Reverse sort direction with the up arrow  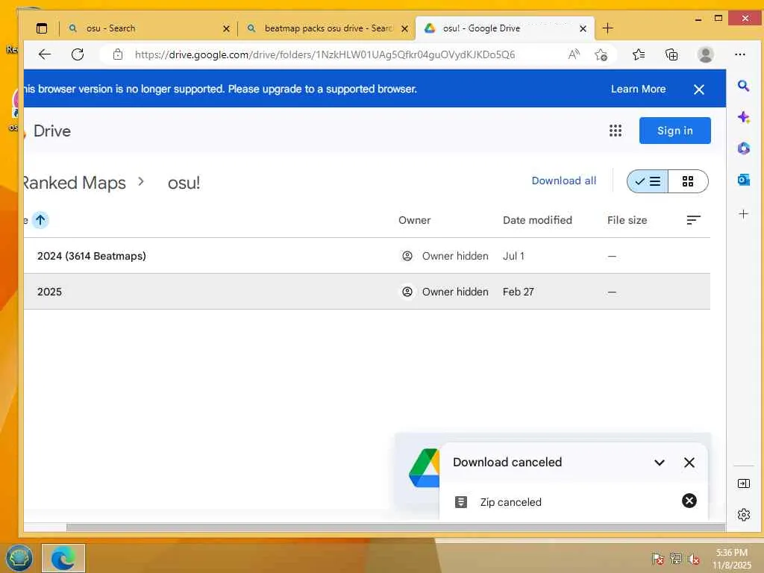pyautogui.click(x=40, y=220)
